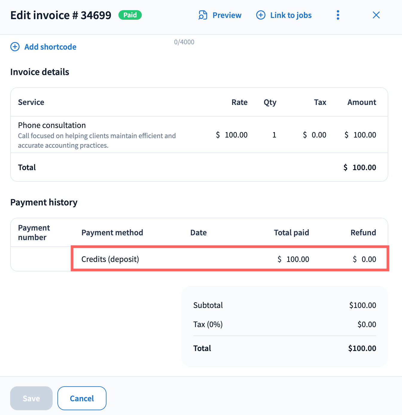Click the Link to jobs text
The width and height of the screenshot is (402, 415).
[x=291, y=15]
